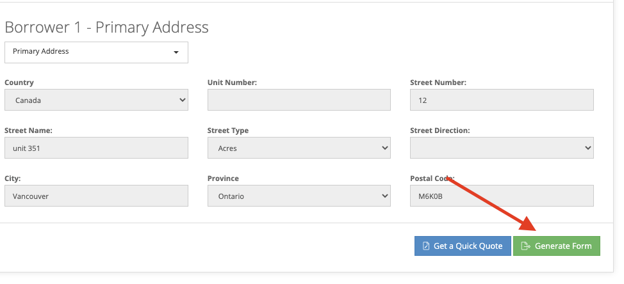Viewport: 624px width, 284px height.
Task: Click the caret arrow in Primary Address selector
Action: [176, 52]
